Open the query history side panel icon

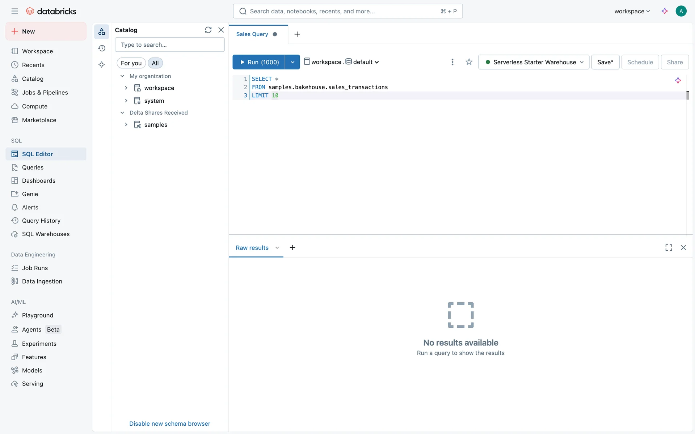pyautogui.click(x=102, y=48)
